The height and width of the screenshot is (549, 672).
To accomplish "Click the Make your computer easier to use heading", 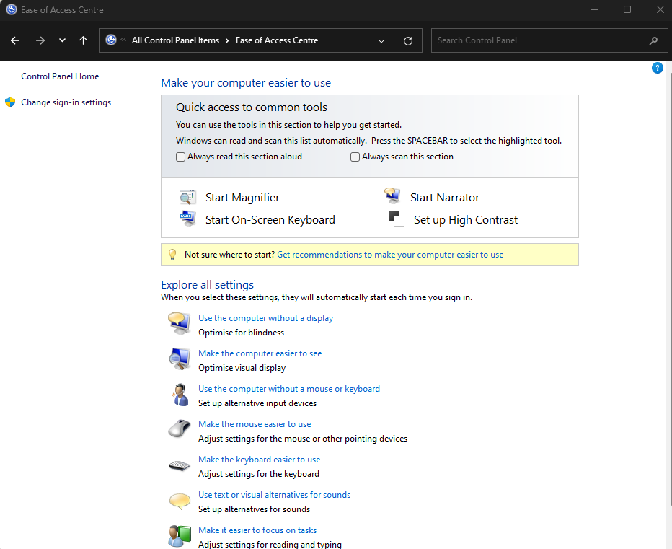I will pos(246,83).
